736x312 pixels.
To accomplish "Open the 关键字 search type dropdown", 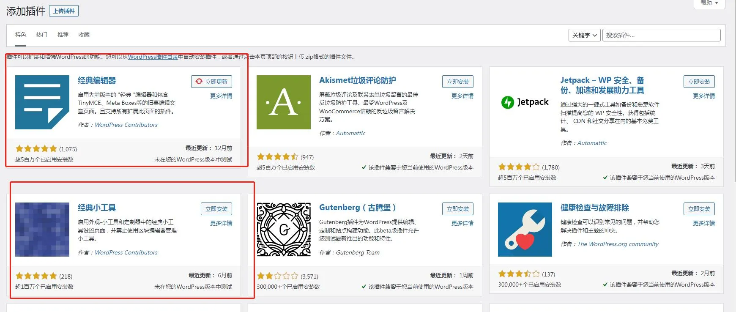I will click(584, 35).
